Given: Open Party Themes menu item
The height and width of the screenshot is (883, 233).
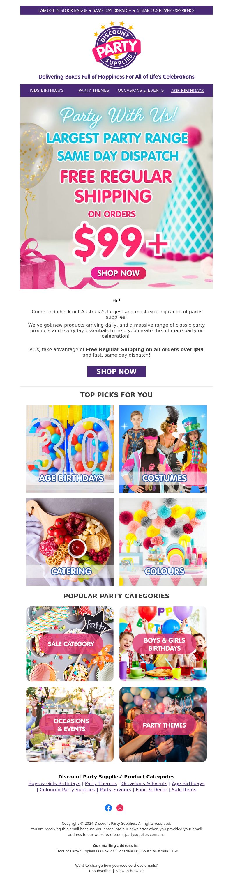Looking at the screenshot, I should [x=94, y=91].
